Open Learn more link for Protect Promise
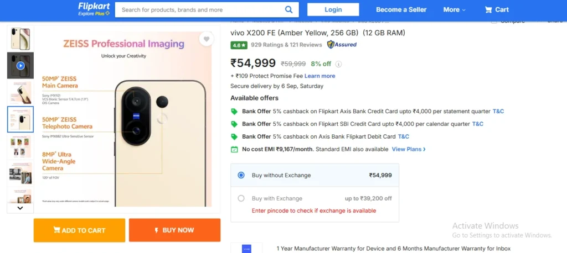Screen dimensions: 567x253 pyautogui.click(x=319, y=76)
